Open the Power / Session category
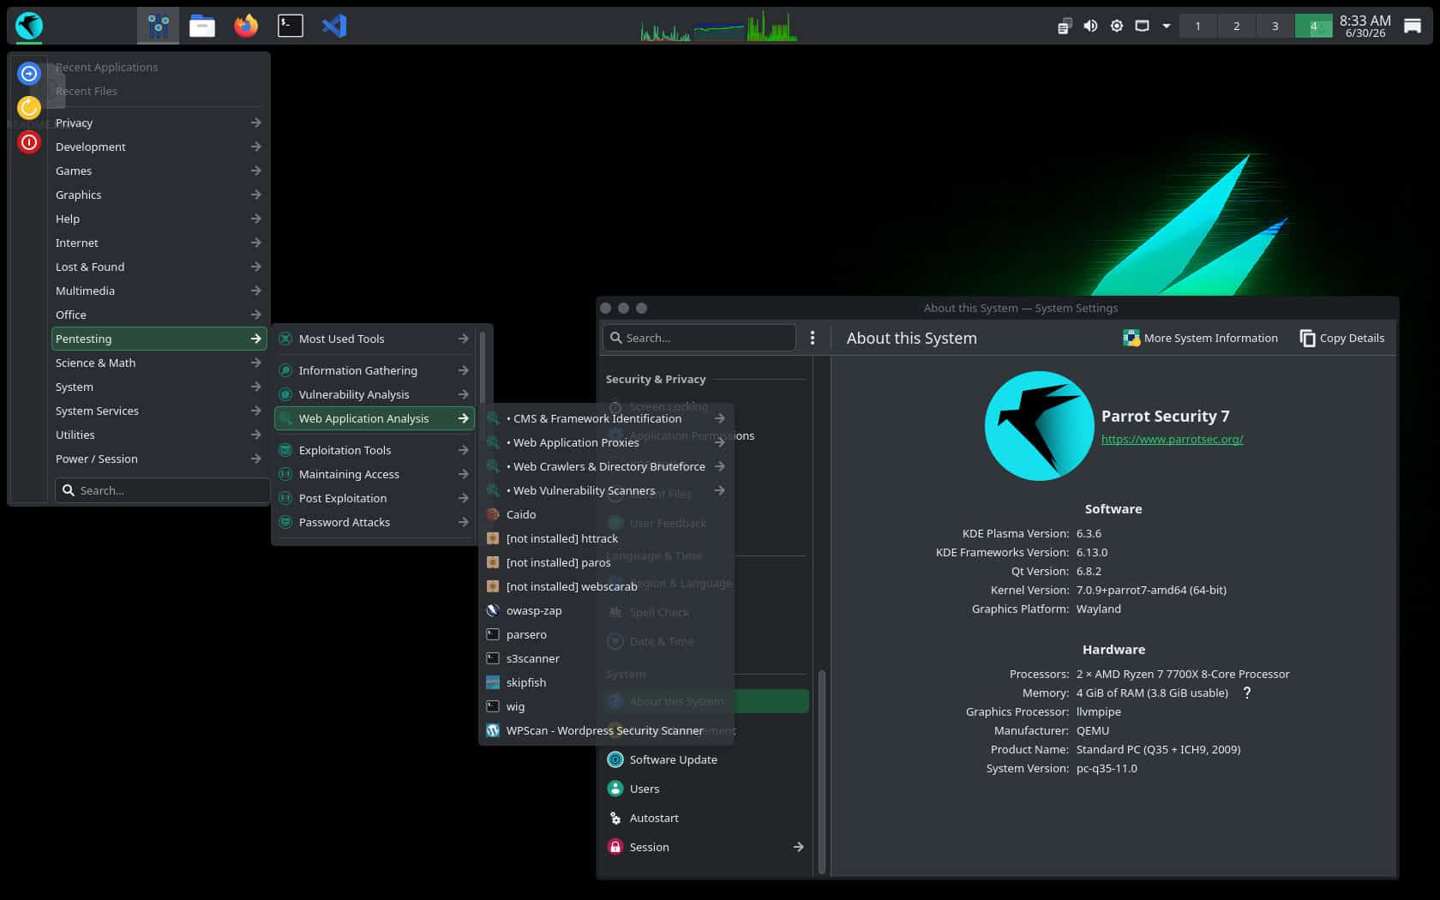 point(159,459)
